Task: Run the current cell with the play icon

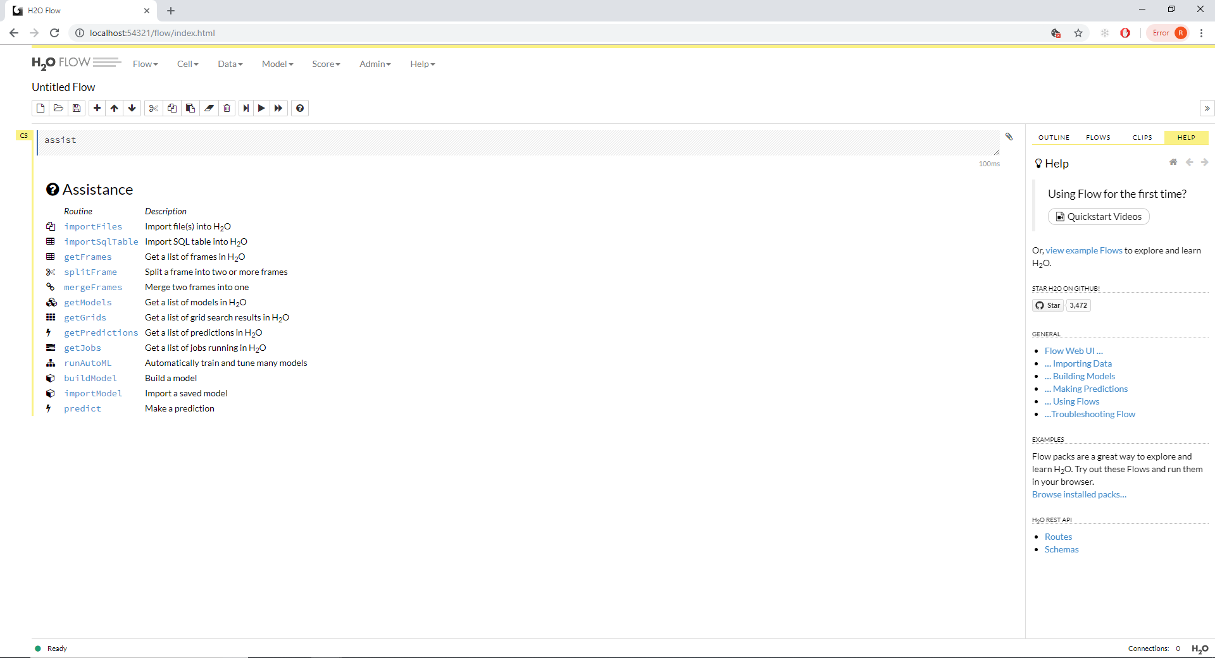Action: 261,108
